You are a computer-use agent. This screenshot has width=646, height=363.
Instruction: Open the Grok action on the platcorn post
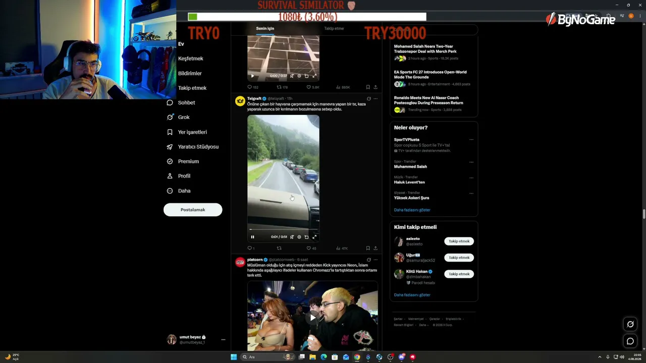[369, 260]
